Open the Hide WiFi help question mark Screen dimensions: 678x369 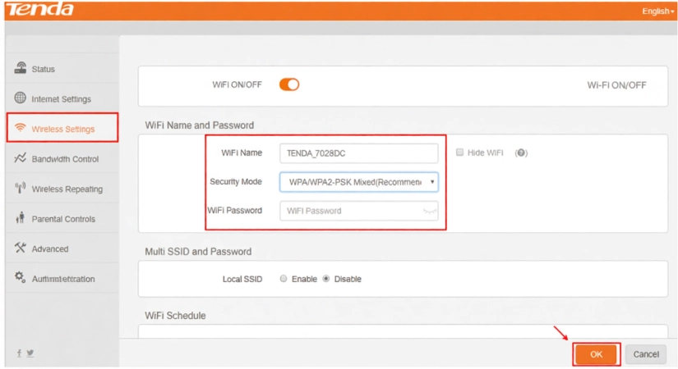[520, 153]
